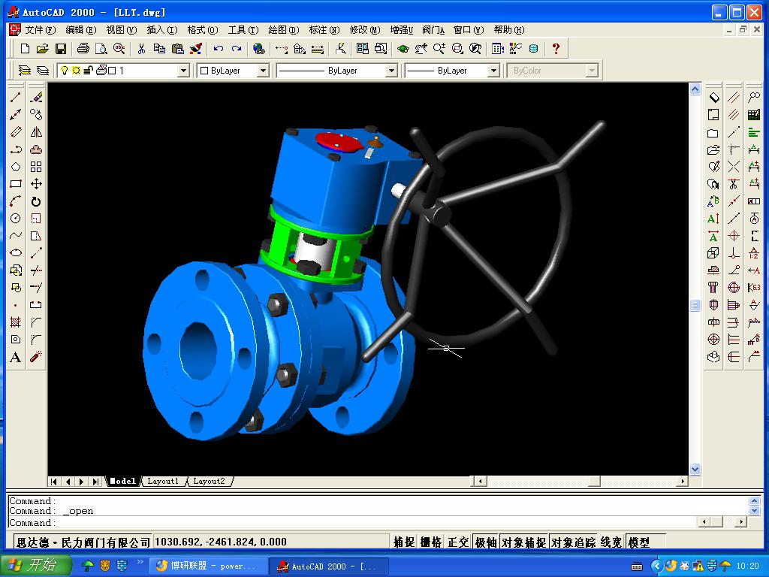Toggle layer on/off lightbulb icon

pyautogui.click(x=65, y=71)
